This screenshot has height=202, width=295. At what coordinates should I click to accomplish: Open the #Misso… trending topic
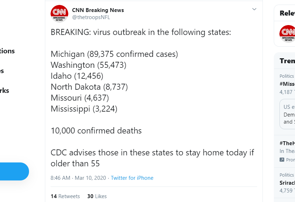pos(287,84)
